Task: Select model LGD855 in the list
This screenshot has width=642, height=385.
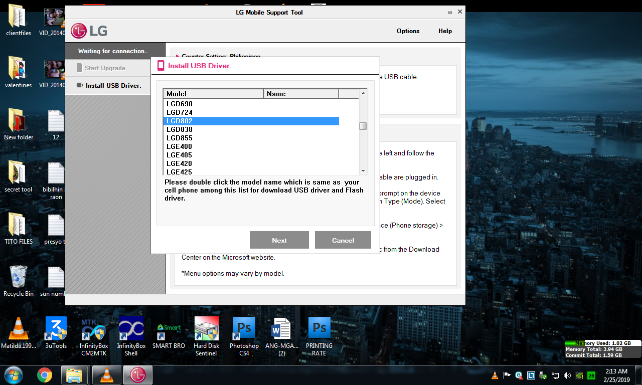Action: (x=251, y=138)
